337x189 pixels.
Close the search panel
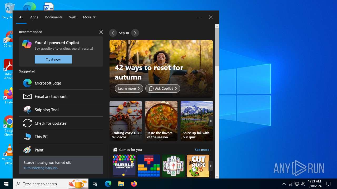211,17
